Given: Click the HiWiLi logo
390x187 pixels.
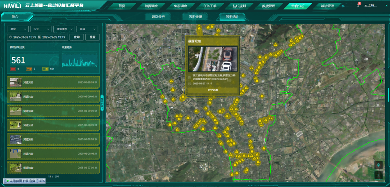Looking at the screenshot, I should [x=12, y=6].
